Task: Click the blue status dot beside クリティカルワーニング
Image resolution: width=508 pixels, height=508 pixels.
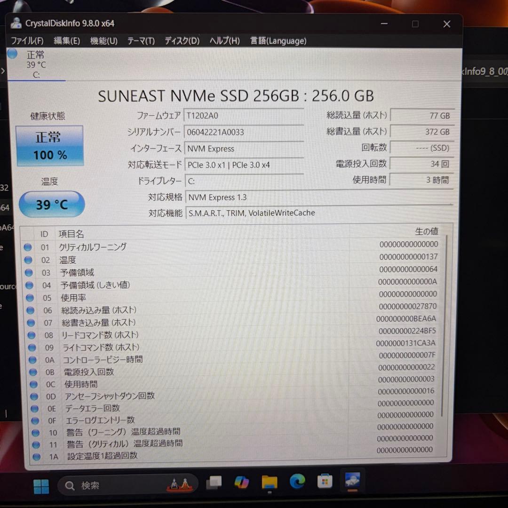Action: tap(29, 247)
